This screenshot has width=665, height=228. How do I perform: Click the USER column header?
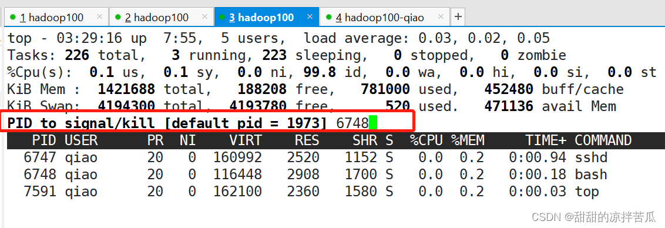[81, 140]
